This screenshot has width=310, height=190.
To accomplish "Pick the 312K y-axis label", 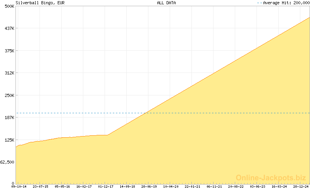I will [x=9, y=73].
